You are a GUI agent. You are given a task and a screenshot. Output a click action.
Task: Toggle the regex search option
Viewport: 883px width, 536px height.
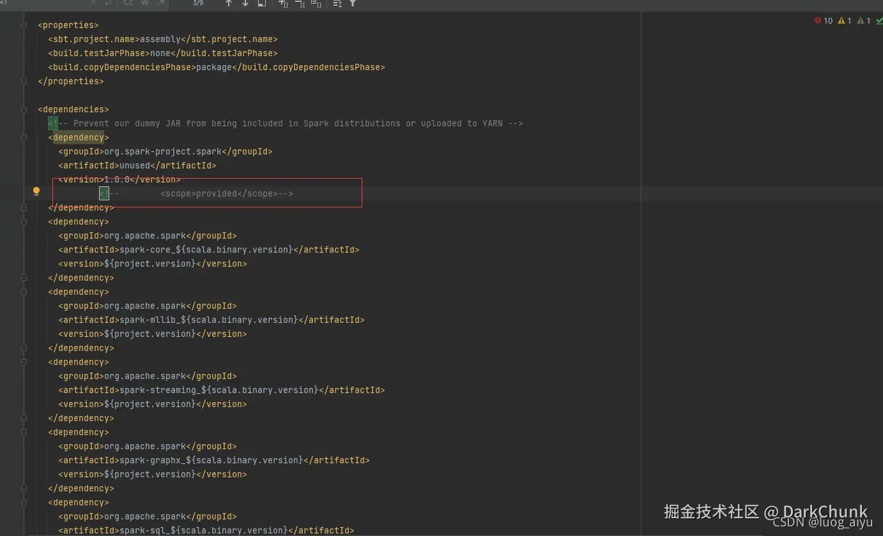[161, 3]
